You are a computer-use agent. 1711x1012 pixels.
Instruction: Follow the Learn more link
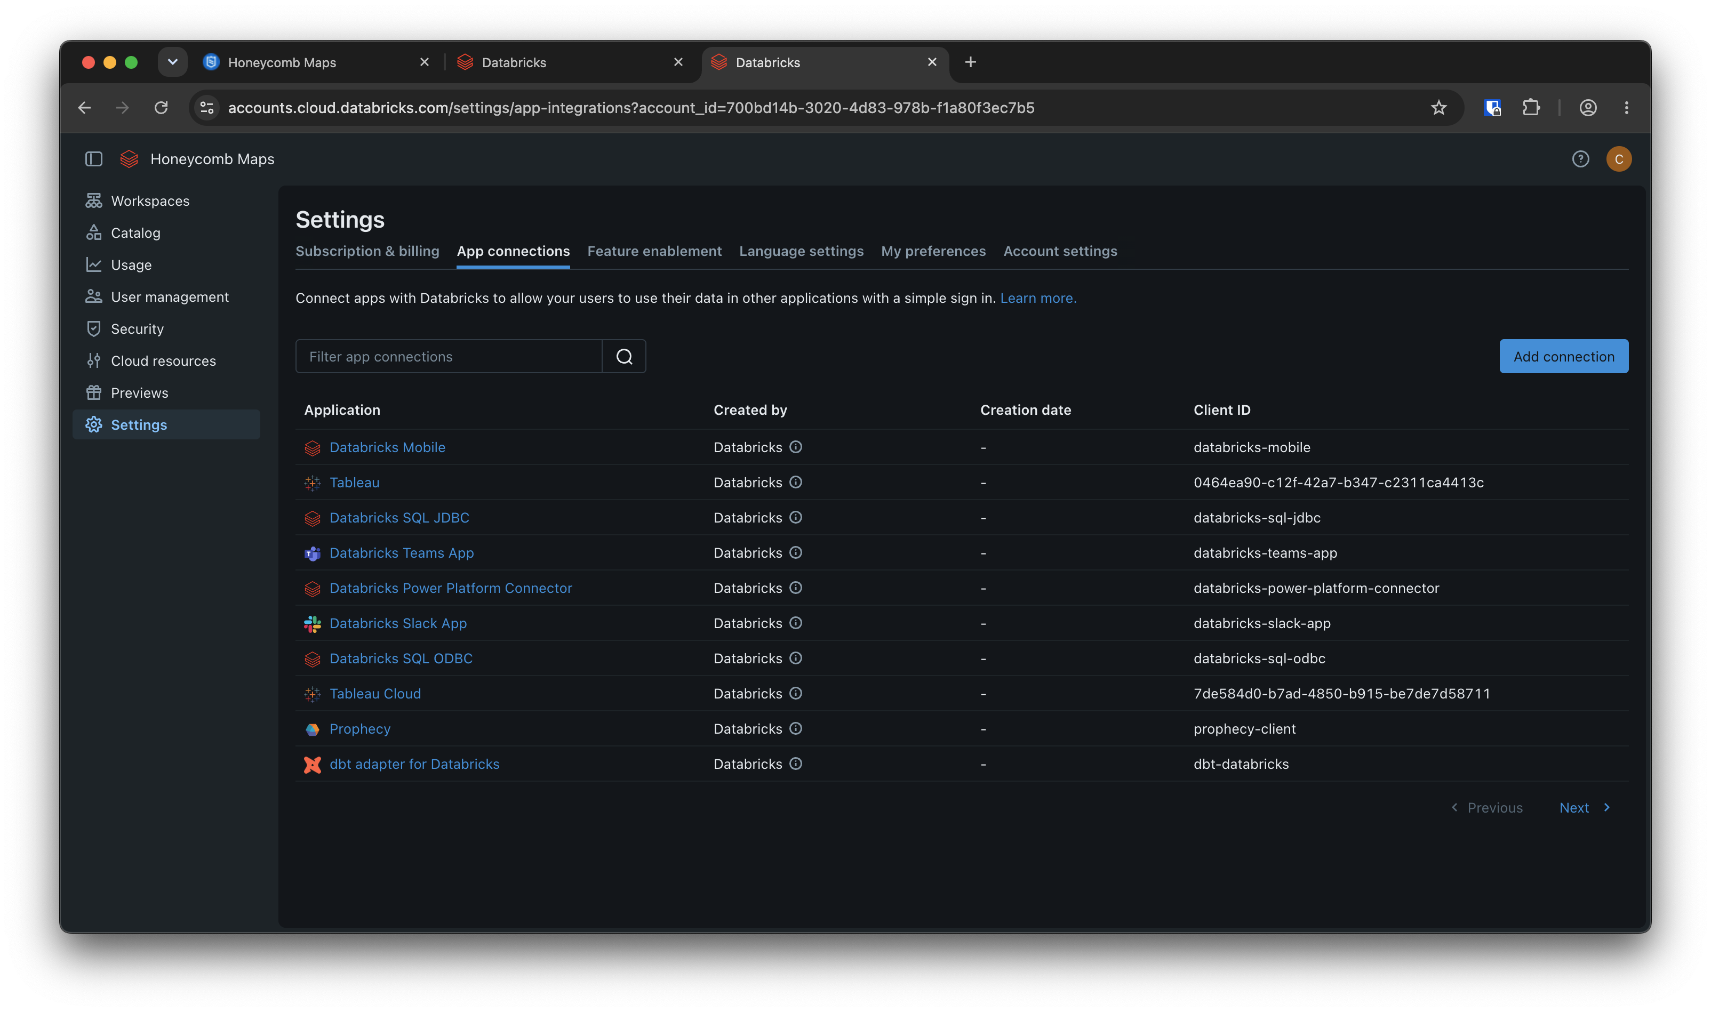(1037, 298)
